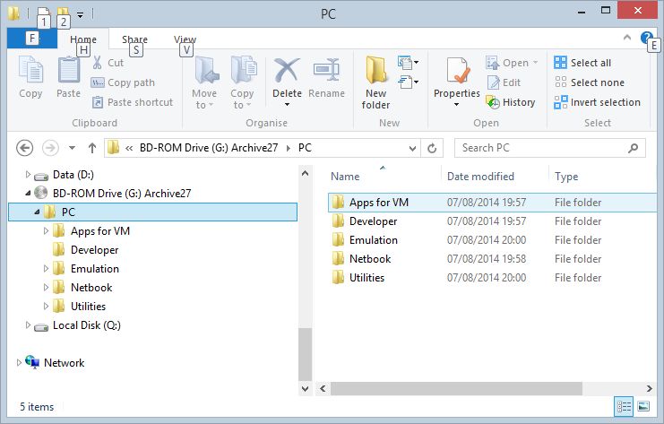Collapse BD-ROM Drive (G:) tree node

tap(28, 193)
